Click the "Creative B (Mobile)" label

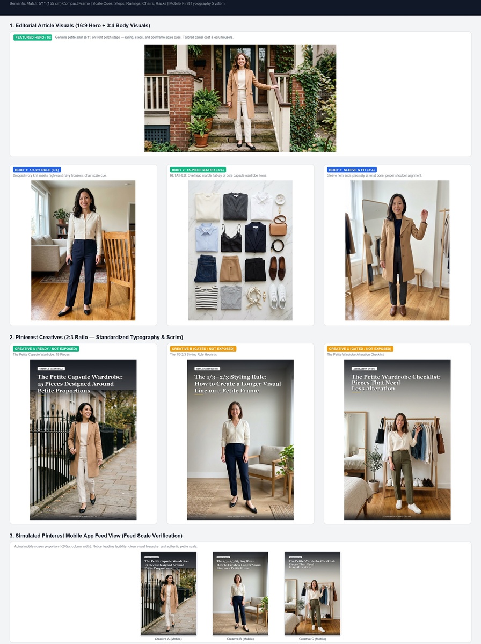point(240,639)
